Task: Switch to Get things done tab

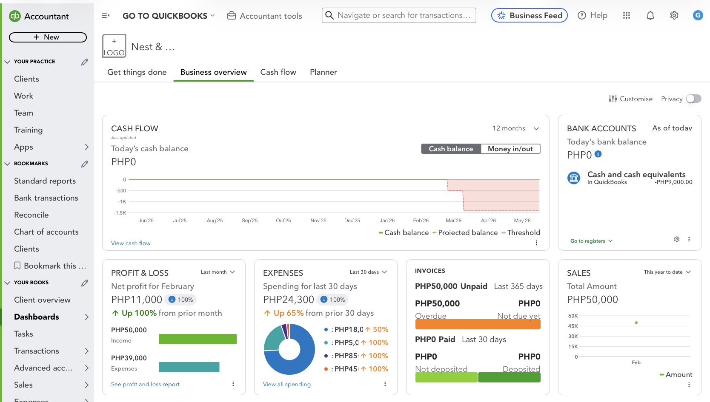Action: click(x=137, y=72)
